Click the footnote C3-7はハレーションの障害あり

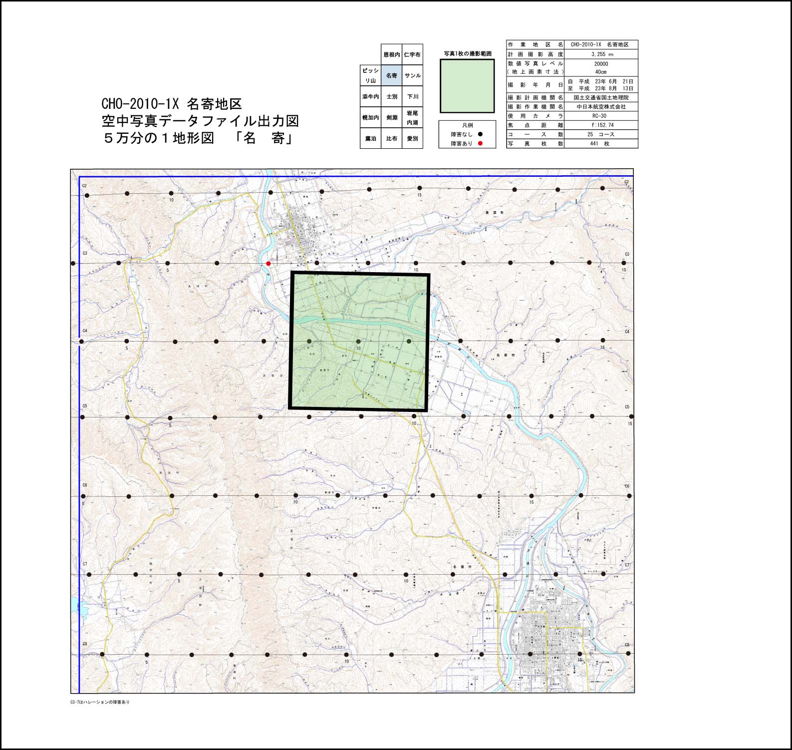100,702
